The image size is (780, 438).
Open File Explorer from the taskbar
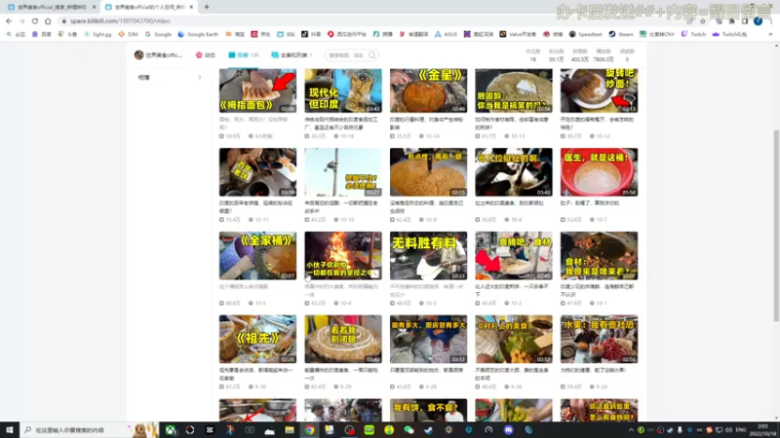290,430
